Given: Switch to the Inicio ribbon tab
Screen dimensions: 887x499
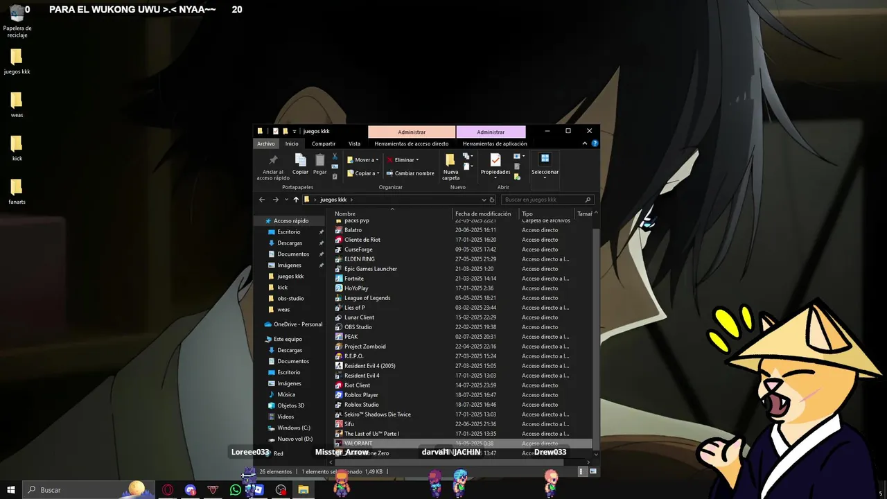Looking at the screenshot, I should pos(292,143).
